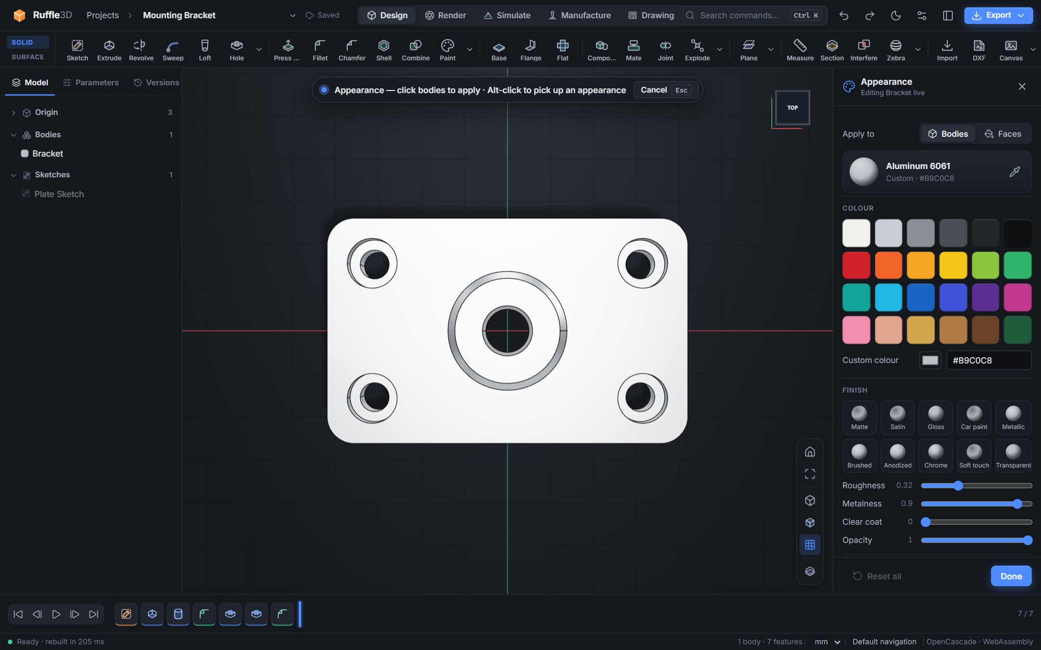This screenshot has height=650, width=1041.
Task: Open the Explode tool
Action: pos(697,50)
